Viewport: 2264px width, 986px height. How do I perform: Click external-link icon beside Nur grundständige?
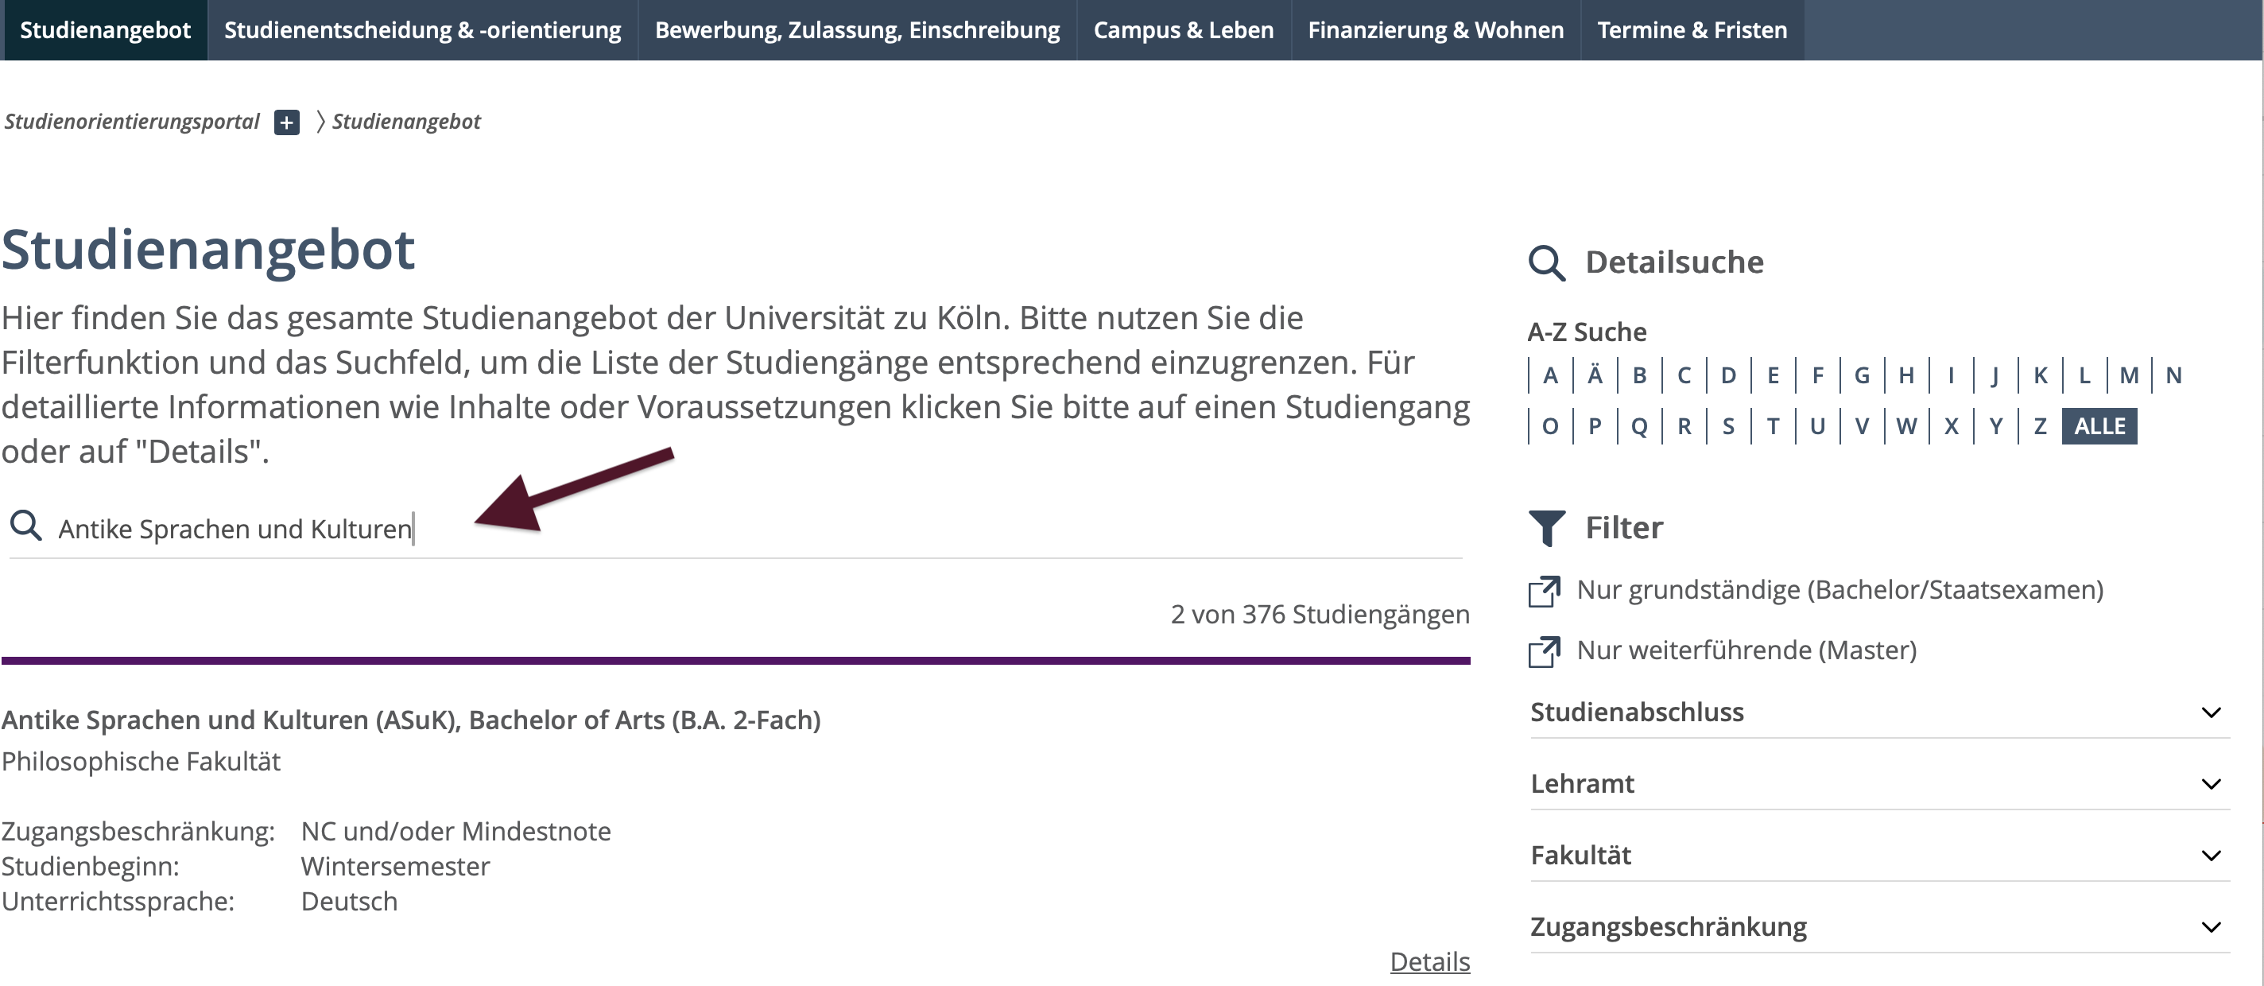pos(1545,592)
